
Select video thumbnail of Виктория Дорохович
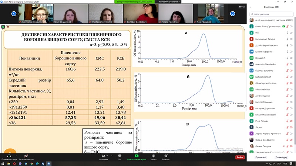pos(141,14)
